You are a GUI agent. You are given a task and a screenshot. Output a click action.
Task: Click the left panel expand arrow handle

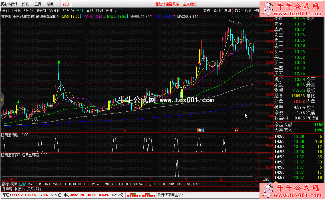click(x=1, y=99)
